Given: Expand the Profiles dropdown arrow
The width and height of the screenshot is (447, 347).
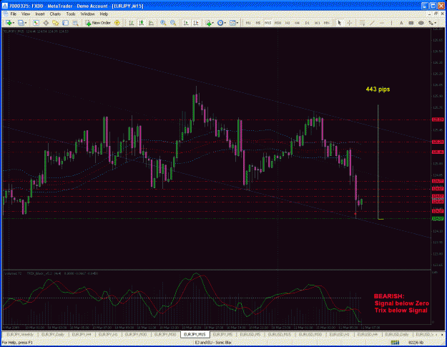Looking at the screenshot, I should [x=26, y=23].
